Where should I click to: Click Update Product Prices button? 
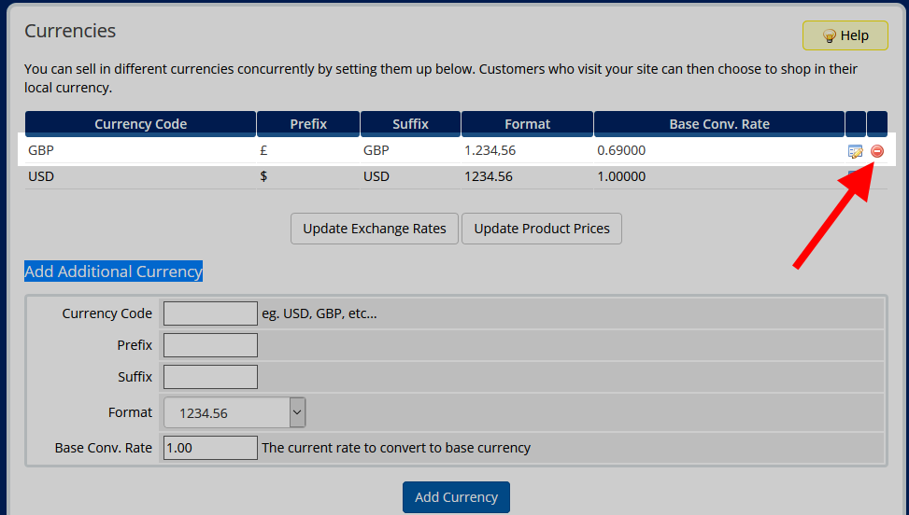click(542, 229)
